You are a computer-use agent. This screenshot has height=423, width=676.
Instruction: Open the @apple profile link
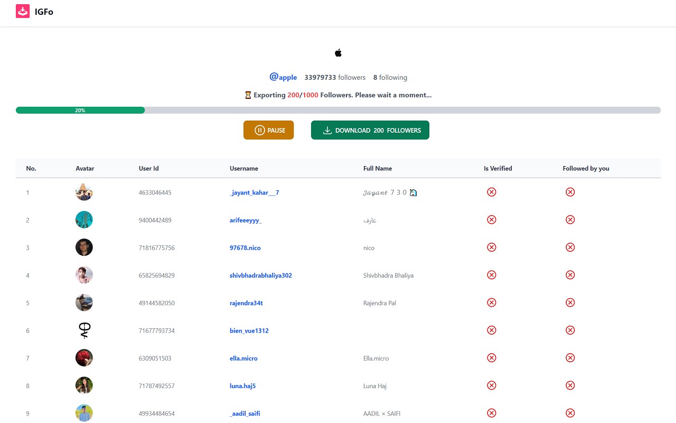click(283, 77)
